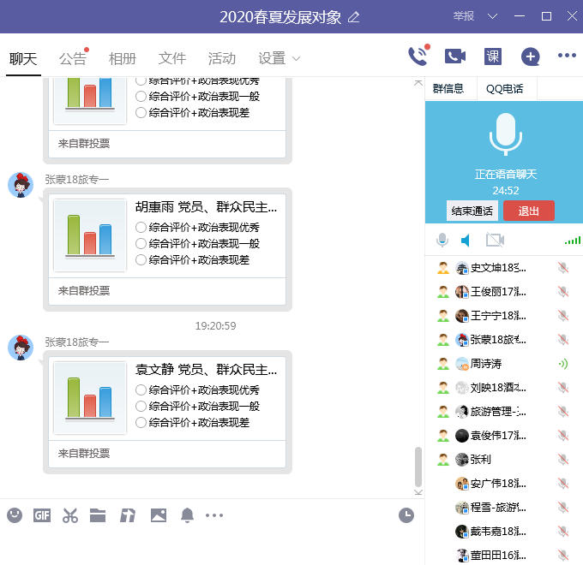Open the group video call icon

click(454, 56)
